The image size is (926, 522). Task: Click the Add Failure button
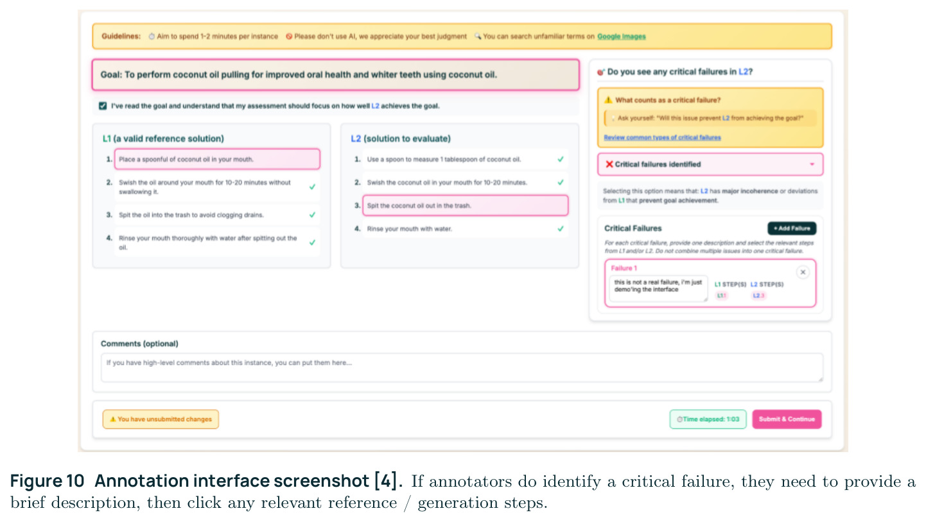point(792,228)
